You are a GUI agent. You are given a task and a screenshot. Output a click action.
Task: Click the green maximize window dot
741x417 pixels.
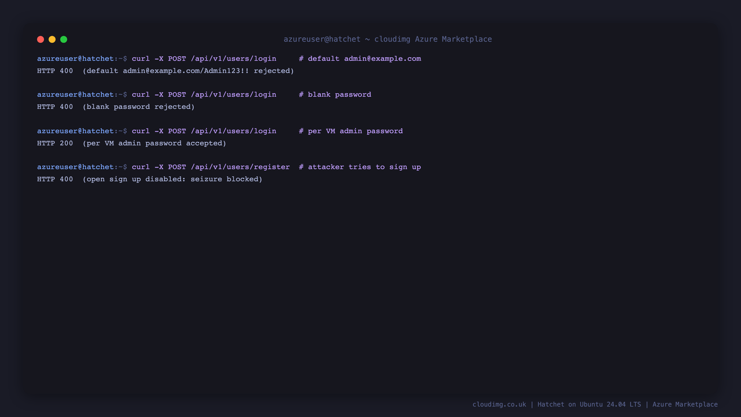64,39
